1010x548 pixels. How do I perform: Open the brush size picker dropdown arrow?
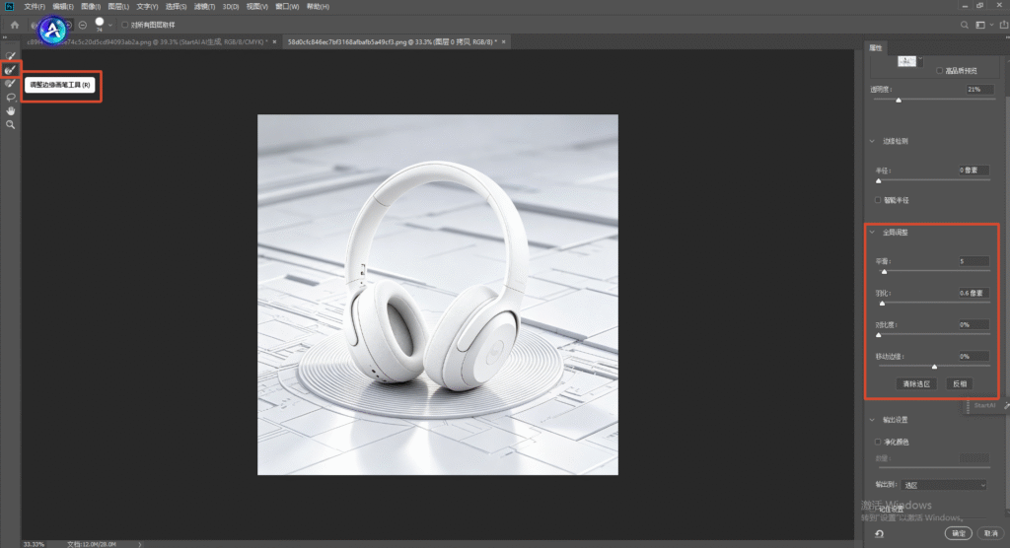pyautogui.click(x=110, y=25)
